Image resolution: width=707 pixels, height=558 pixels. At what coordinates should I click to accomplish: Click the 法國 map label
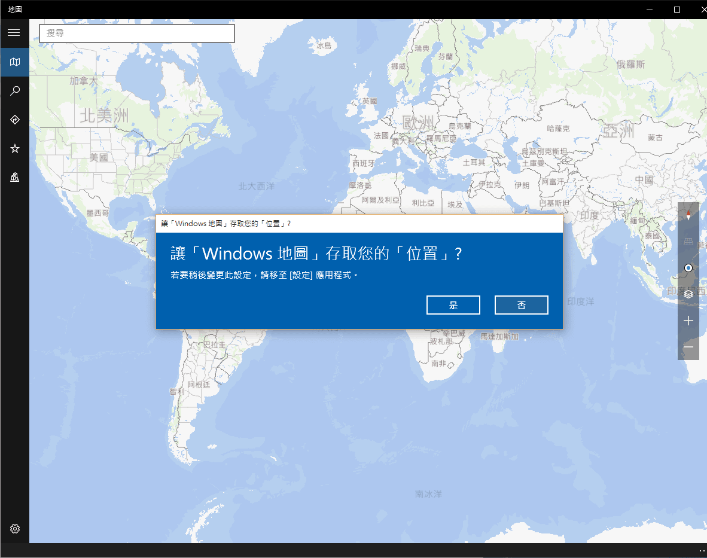pyautogui.click(x=381, y=136)
